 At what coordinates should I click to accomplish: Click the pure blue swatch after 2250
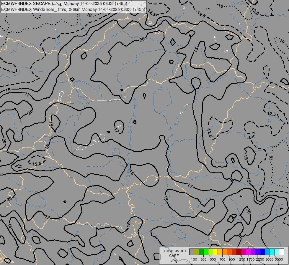[263, 252]
